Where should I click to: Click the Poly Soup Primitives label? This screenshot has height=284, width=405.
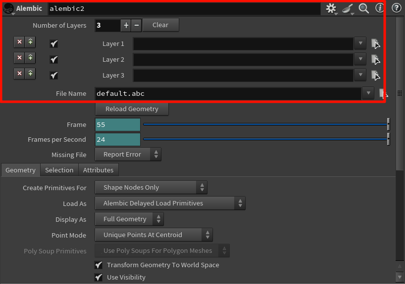55,251
